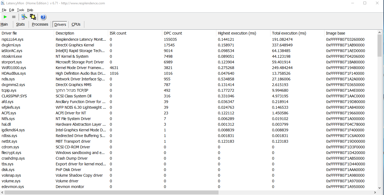
Task: Select the dxgkrnl.sys driver row
Action: tap(11, 45)
